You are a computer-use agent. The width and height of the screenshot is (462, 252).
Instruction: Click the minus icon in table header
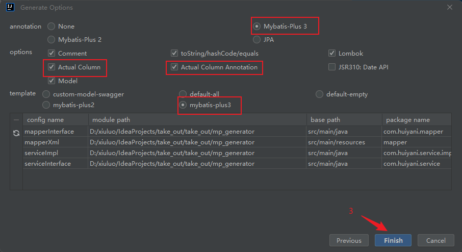click(x=16, y=120)
